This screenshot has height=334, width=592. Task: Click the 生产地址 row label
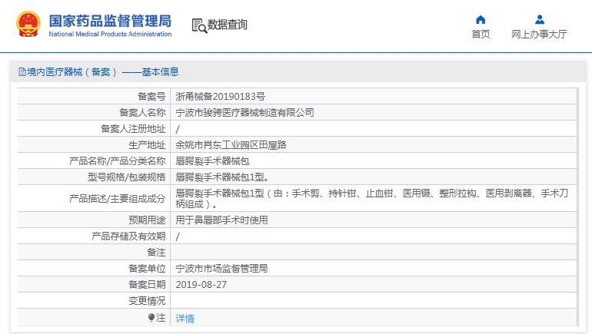click(148, 145)
